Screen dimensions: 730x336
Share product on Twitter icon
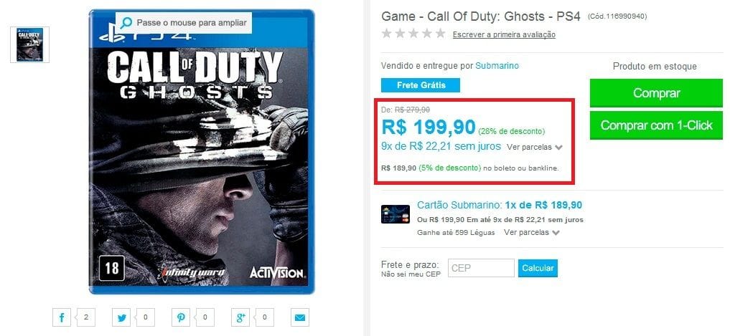pos(121,317)
